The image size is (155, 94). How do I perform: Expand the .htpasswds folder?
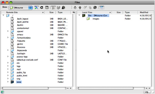8,50
